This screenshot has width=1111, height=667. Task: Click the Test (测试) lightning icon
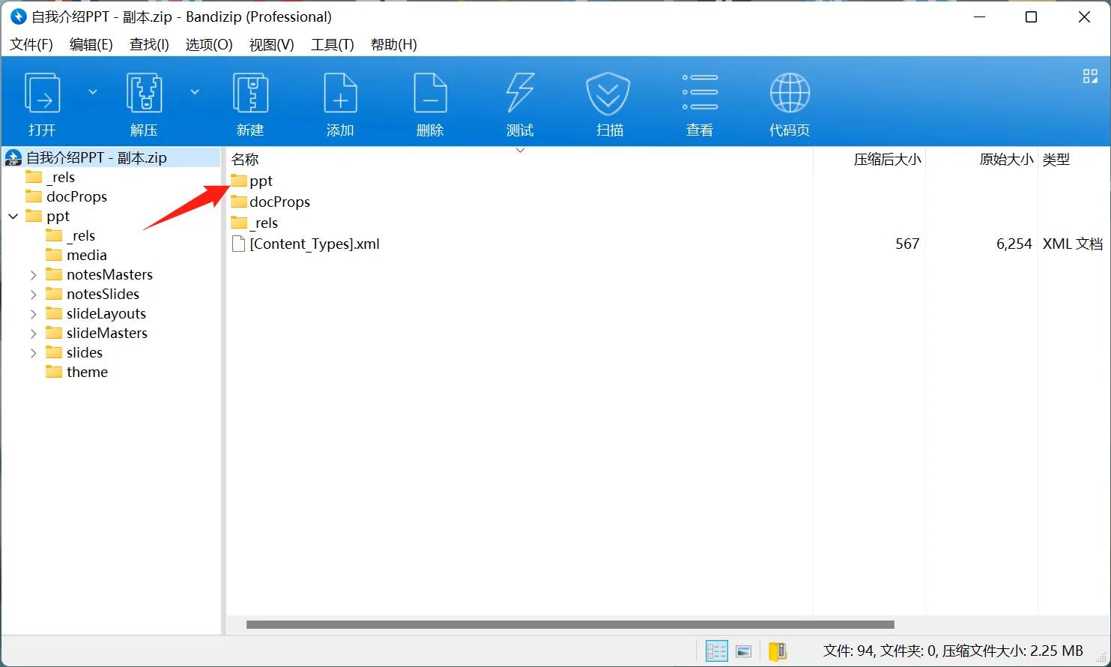click(520, 94)
